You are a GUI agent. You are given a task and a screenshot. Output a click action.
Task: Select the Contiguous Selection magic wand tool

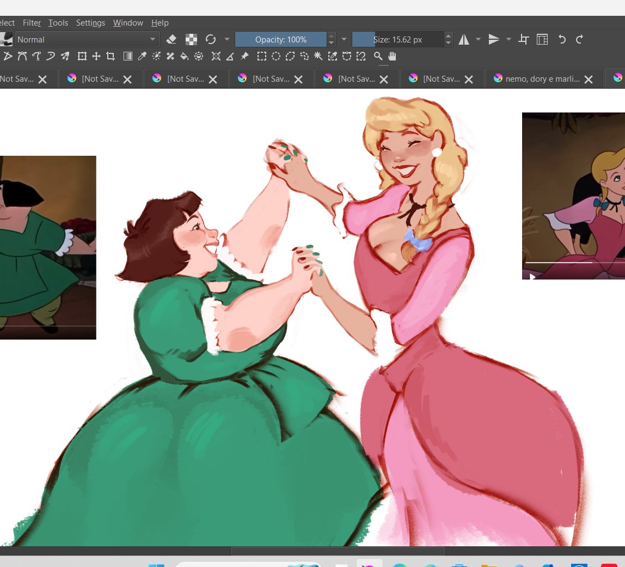pyautogui.click(x=318, y=56)
